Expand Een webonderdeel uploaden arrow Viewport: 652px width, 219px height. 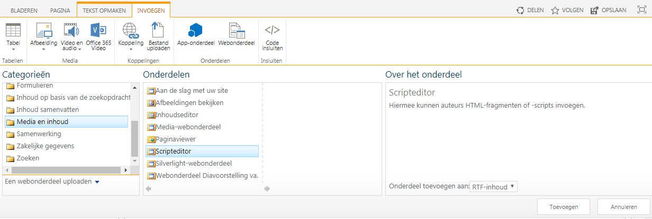point(97,182)
